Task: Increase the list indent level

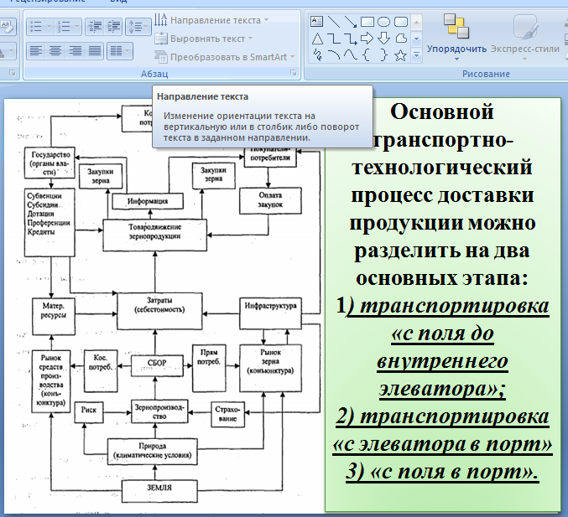Action: (x=113, y=27)
